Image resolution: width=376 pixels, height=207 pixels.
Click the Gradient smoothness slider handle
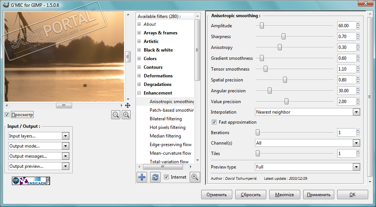[x=262, y=58]
